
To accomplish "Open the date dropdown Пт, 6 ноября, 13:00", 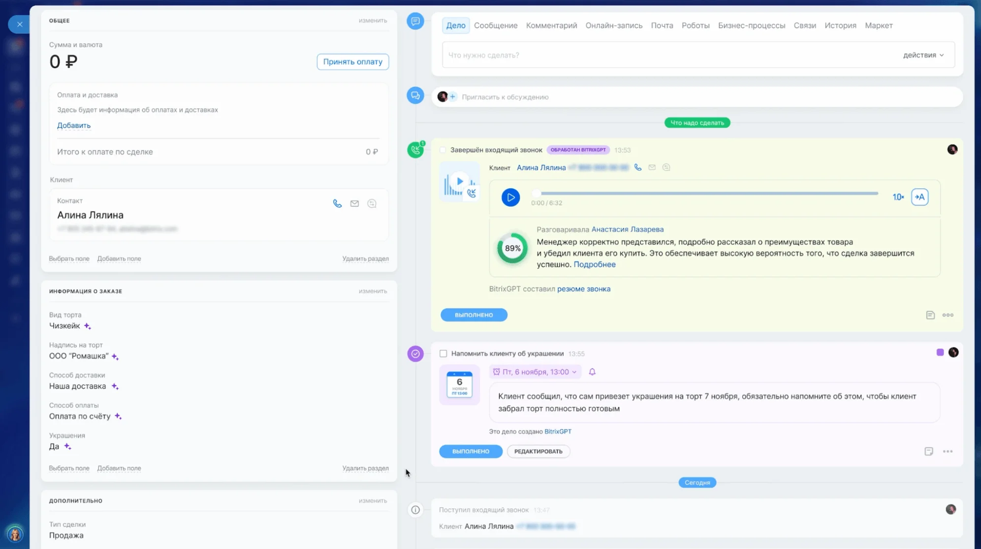I will point(535,372).
